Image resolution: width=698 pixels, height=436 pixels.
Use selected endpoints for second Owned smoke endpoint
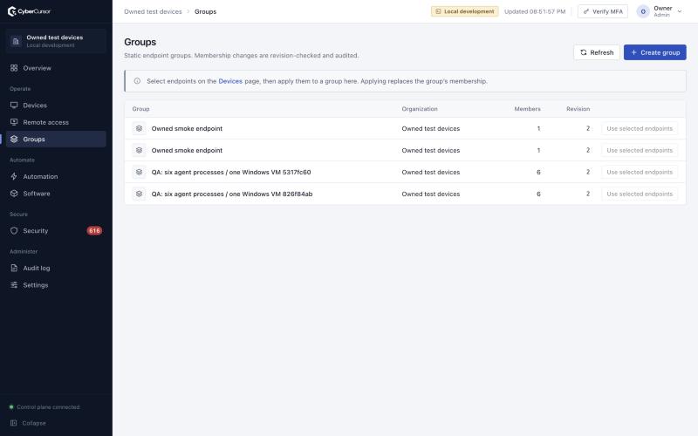pos(640,150)
